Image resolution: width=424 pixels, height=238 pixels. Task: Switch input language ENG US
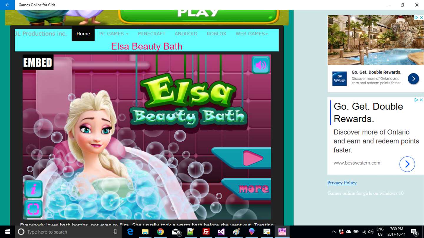[x=380, y=232]
